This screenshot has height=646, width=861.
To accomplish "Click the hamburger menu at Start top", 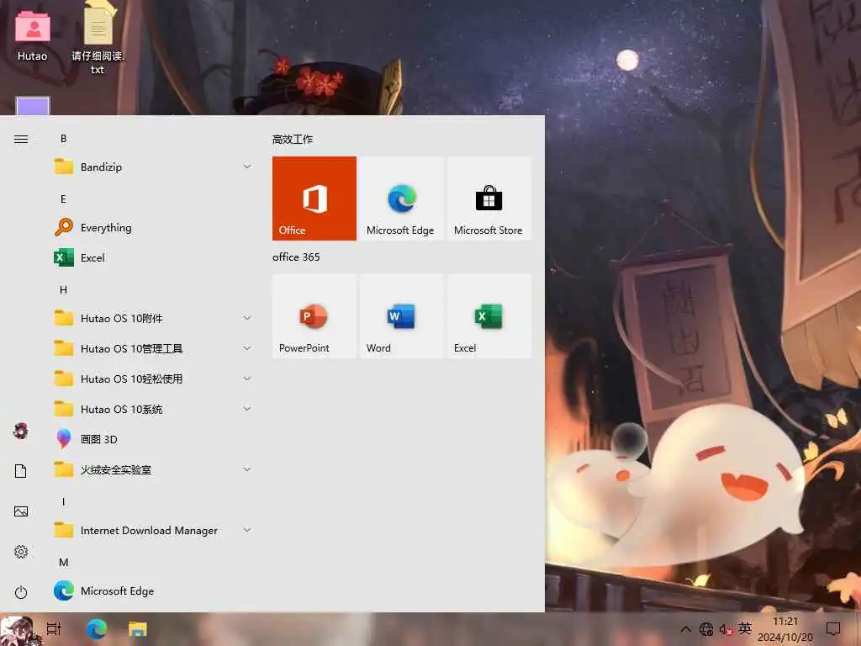I will tap(21, 139).
